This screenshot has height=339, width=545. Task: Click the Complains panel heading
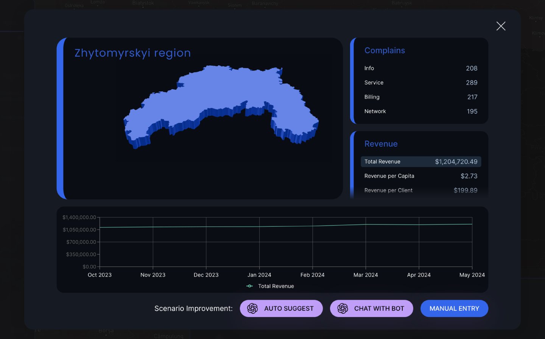tap(385, 50)
